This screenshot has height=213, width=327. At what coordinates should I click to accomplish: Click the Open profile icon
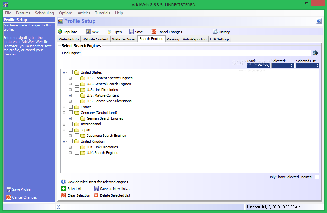[x=110, y=32]
